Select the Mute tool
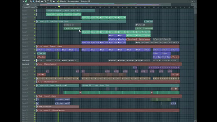The width and height of the screenshot is (217, 122). (39, 1)
